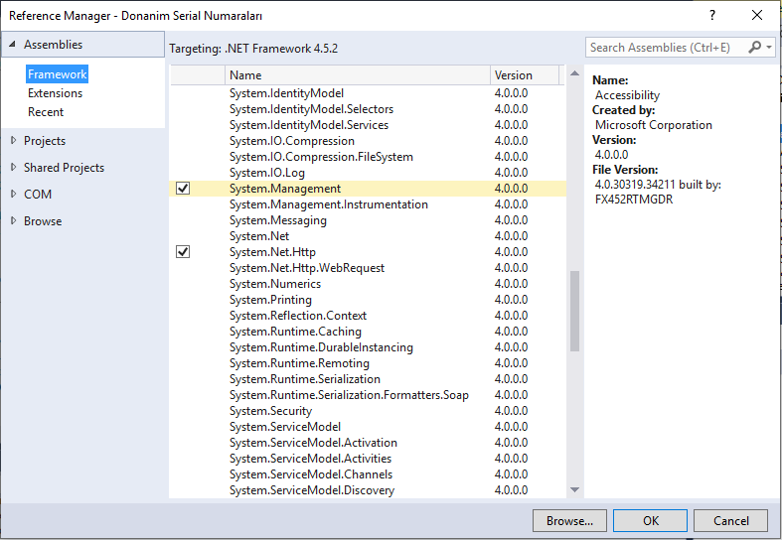Viewport: 782px width, 540px height.
Task: Select the Recent assemblies category
Action: [46, 112]
